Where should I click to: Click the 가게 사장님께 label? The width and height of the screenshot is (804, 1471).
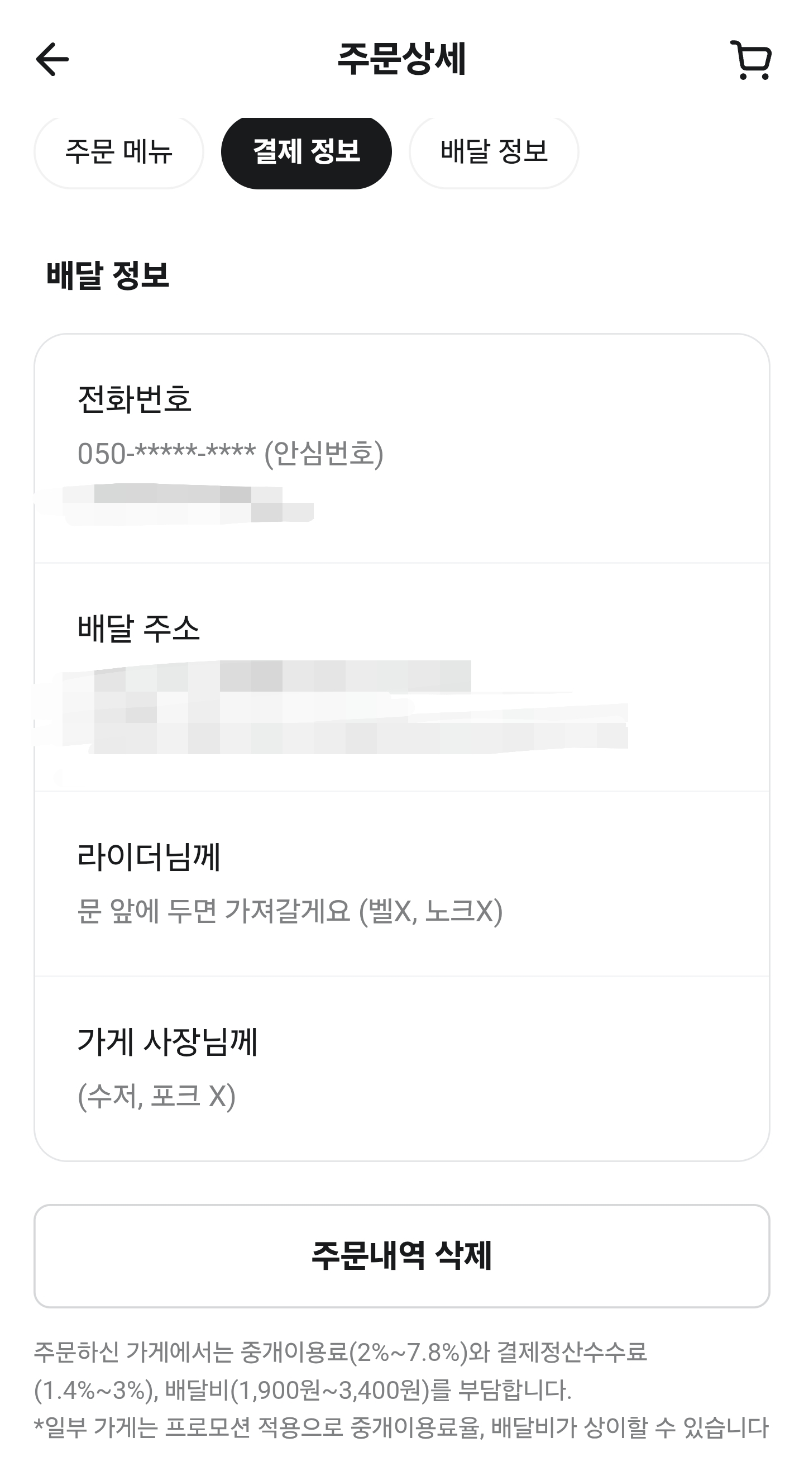click(167, 1042)
